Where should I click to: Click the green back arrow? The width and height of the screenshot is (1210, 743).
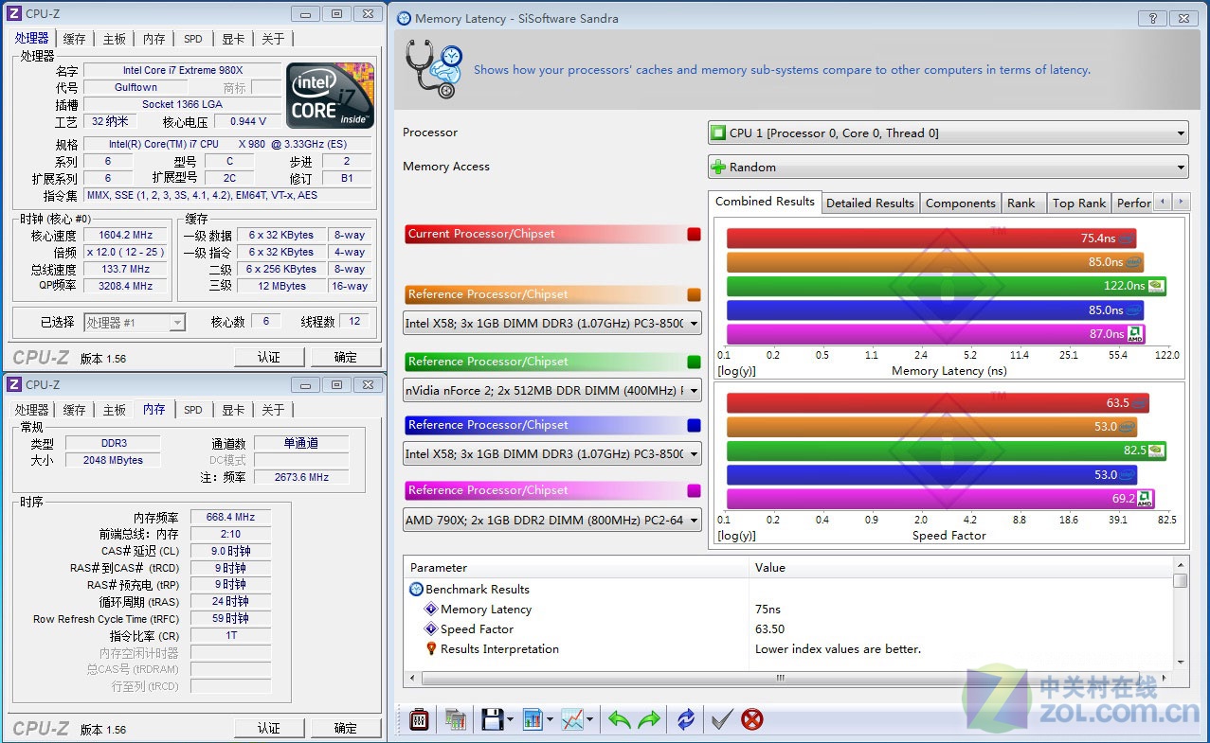coord(620,720)
